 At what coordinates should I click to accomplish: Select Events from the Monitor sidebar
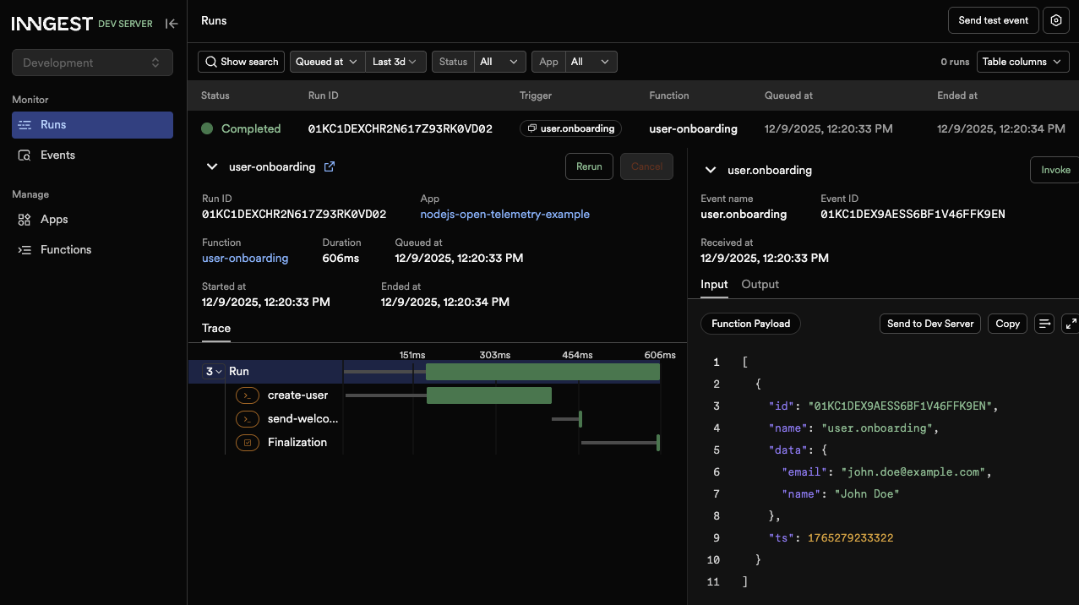(58, 155)
